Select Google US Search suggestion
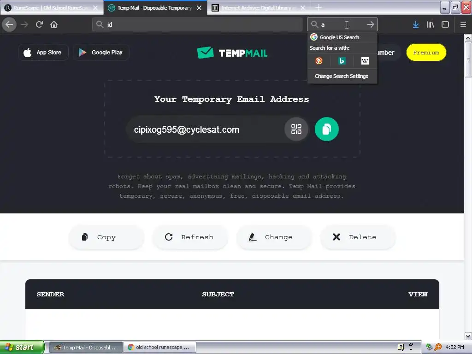 click(342, 37)
